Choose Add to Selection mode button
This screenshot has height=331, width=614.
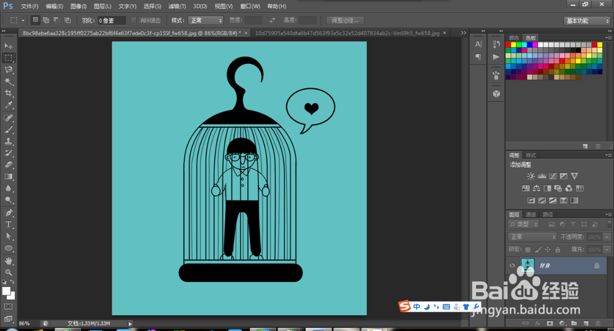pyautogui.click(x=46, y=20)
